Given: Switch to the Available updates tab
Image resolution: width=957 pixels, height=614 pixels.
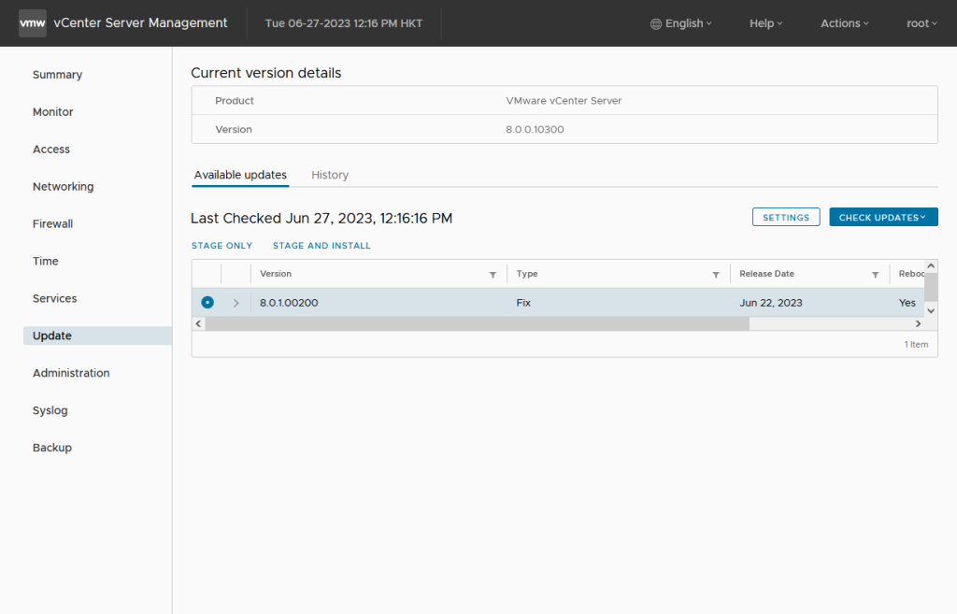Looking at the screenshot, I should coord(240,175).
